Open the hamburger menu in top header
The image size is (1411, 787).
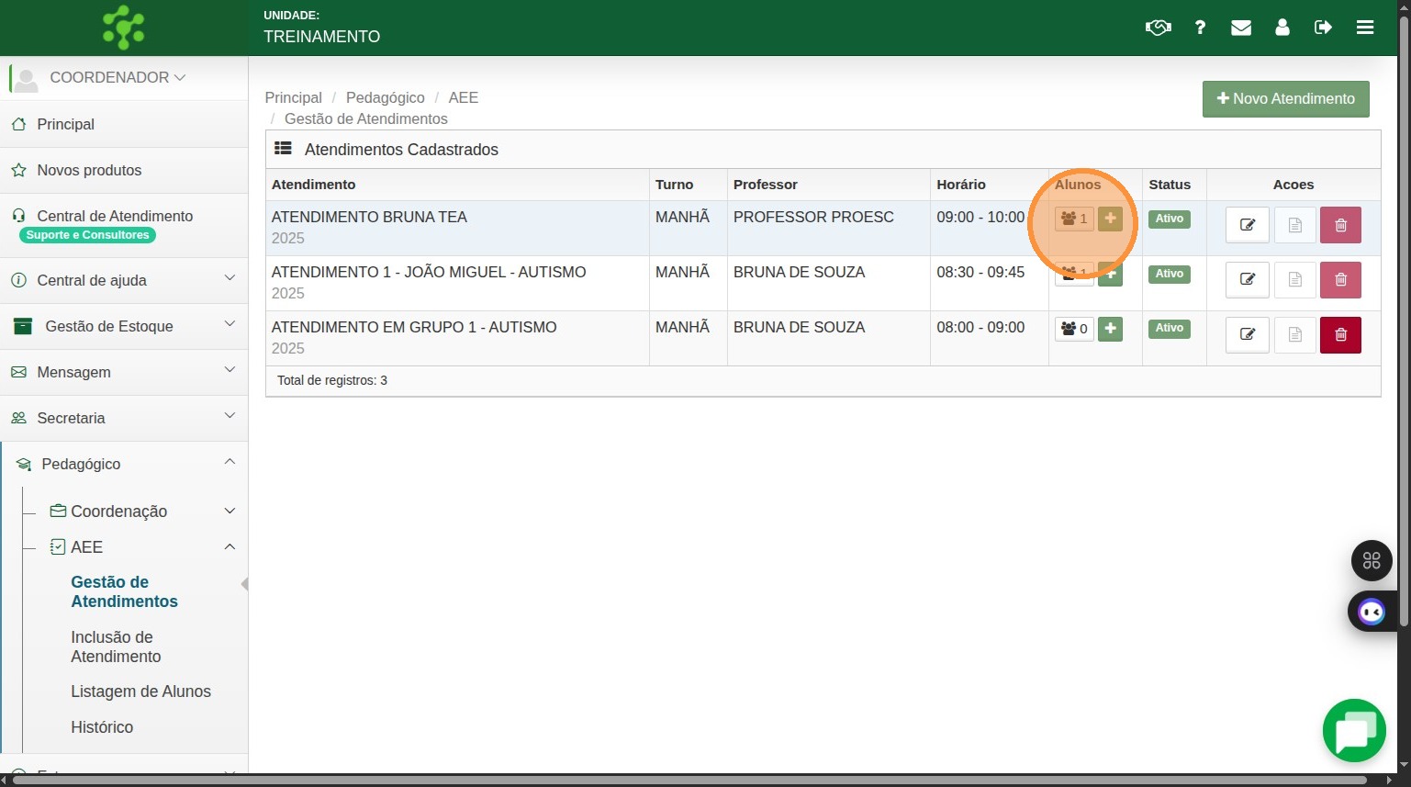click(1365, 28)
